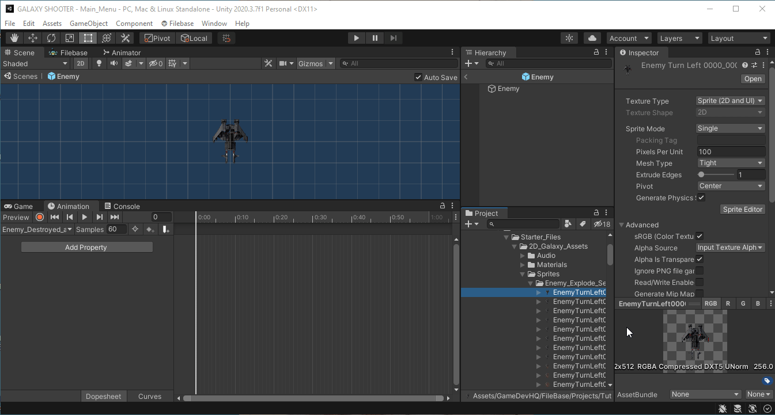Open the Collab sun icon beside the cloud
Image resolution: width=775 pixels, height=415 pixels.
(x=569, y=38)
